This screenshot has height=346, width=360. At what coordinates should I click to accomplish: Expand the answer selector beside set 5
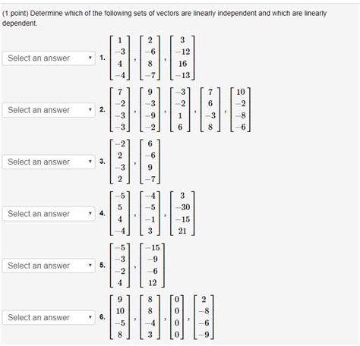(x=49, y=266)
